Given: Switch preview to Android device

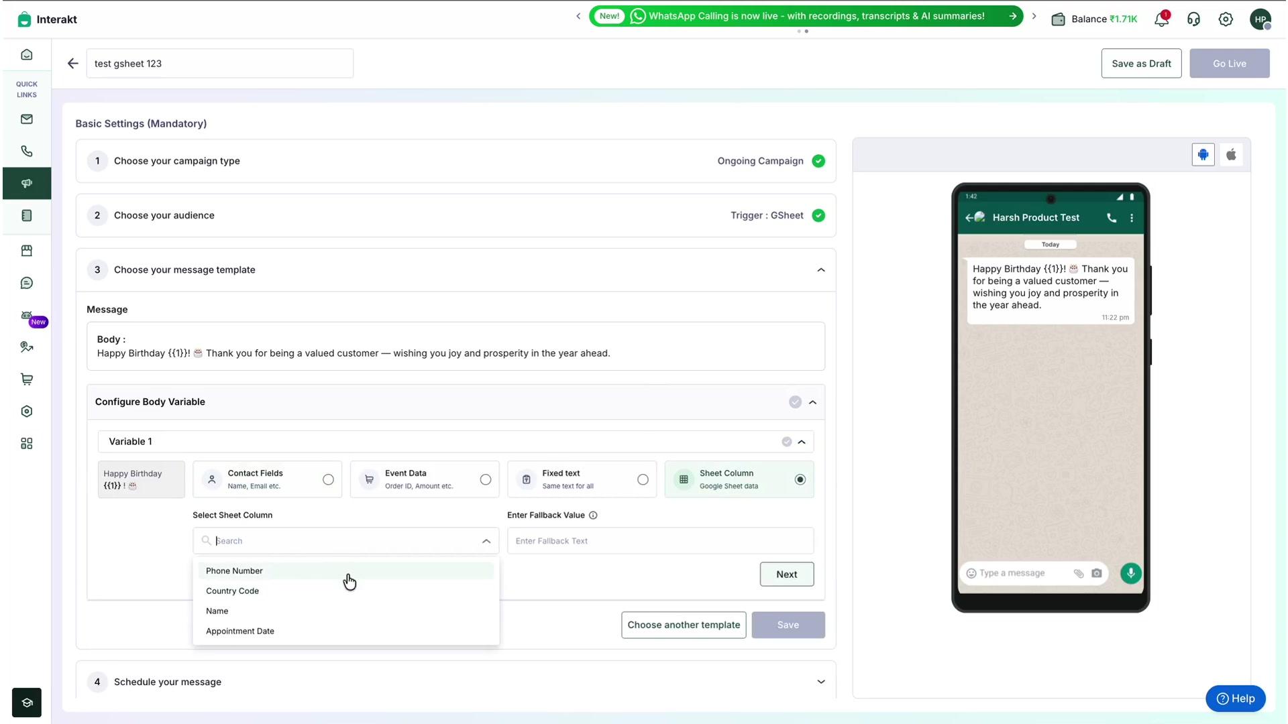Looking at the screenshot, I should tap(1203, 155).
